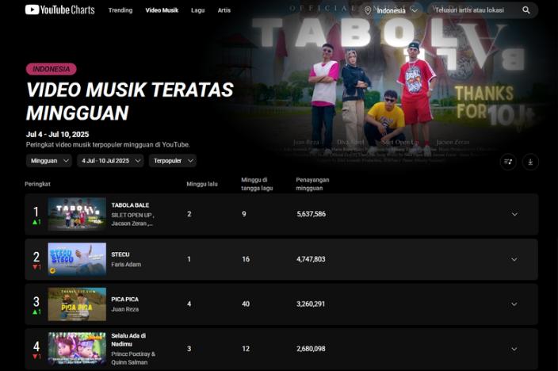Click the Peringkat column header
This screenshot has width=558, height=371.
pos(37,184)
